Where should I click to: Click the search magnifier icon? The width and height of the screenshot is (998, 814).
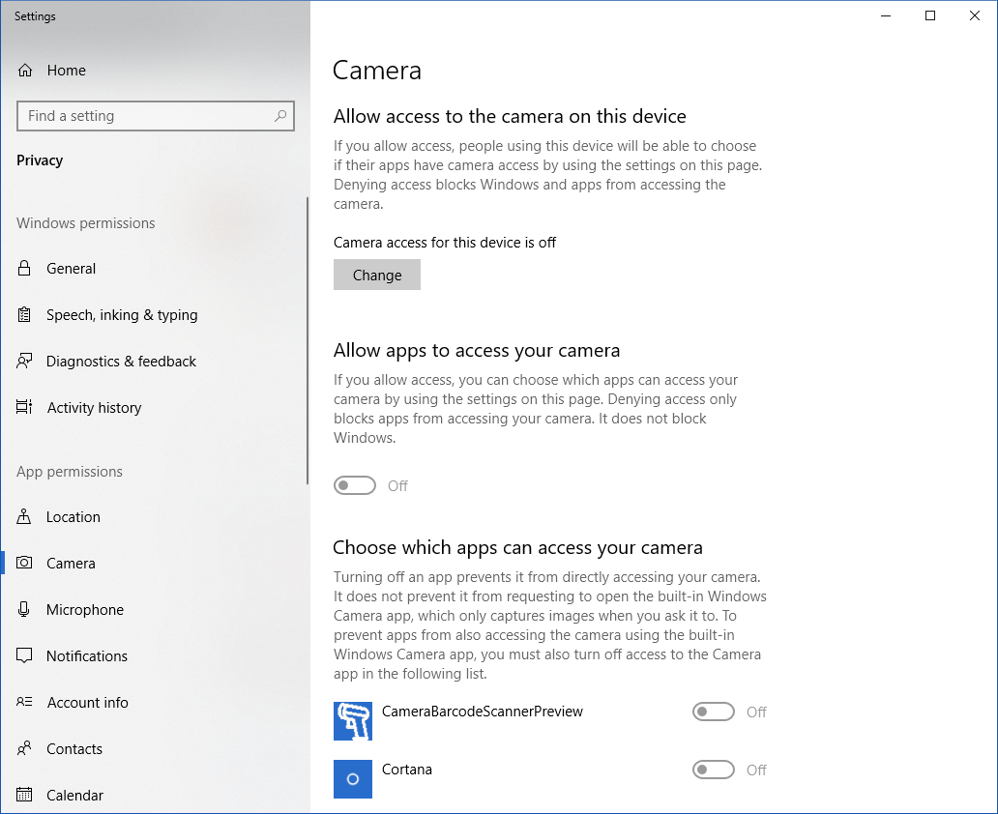pos(280,116)
